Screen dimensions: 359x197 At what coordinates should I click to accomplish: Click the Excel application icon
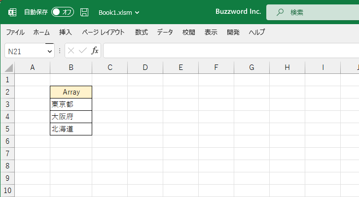[x=12, y=12]
